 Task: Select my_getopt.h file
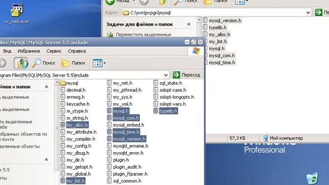pos(76,167)
